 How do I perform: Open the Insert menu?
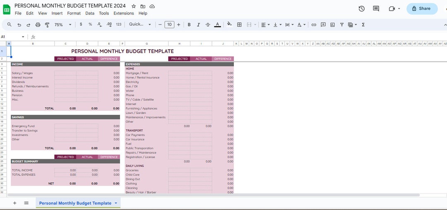(x=57, y=13)
